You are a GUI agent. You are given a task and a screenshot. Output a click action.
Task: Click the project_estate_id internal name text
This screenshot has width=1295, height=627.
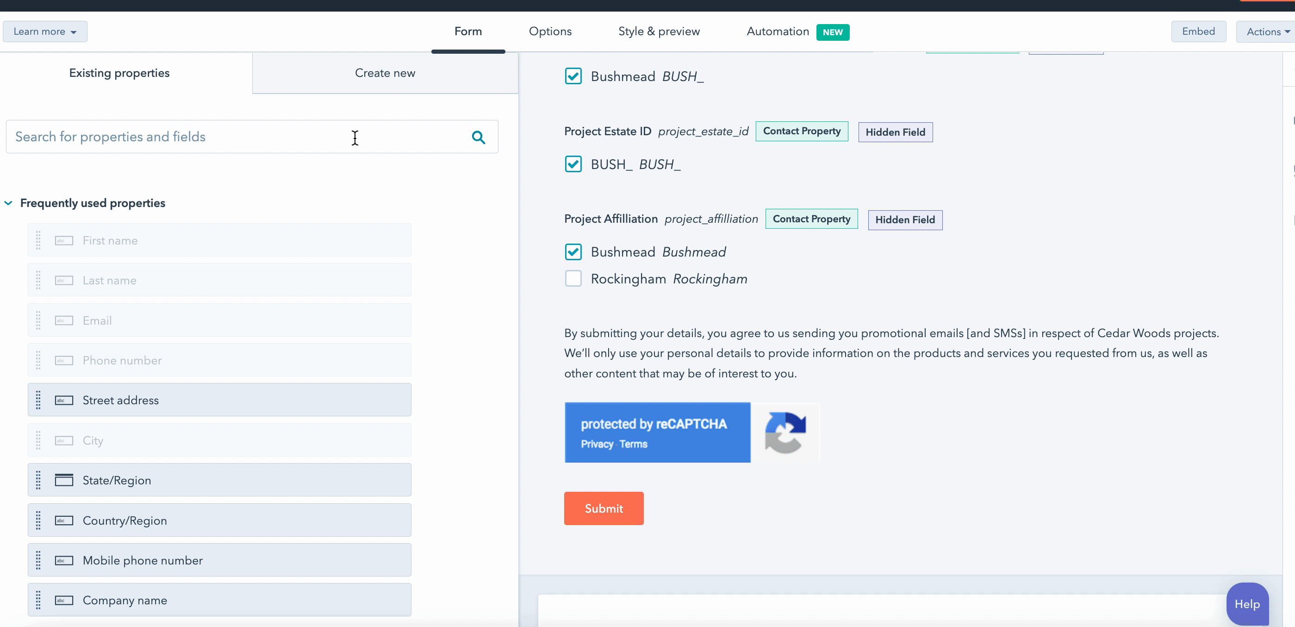tap(703, 131)
